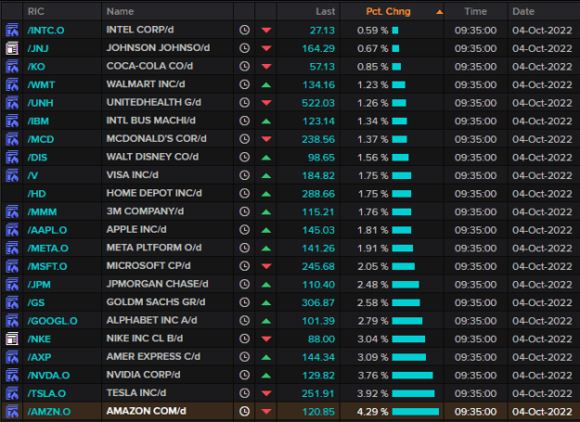Sort by the RIC column header

pyautogui.click(x=36, y=11)
